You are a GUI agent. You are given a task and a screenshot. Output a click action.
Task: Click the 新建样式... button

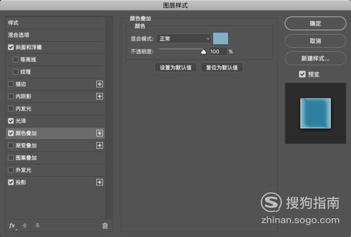pyautogui.click(x=315, y=58)
